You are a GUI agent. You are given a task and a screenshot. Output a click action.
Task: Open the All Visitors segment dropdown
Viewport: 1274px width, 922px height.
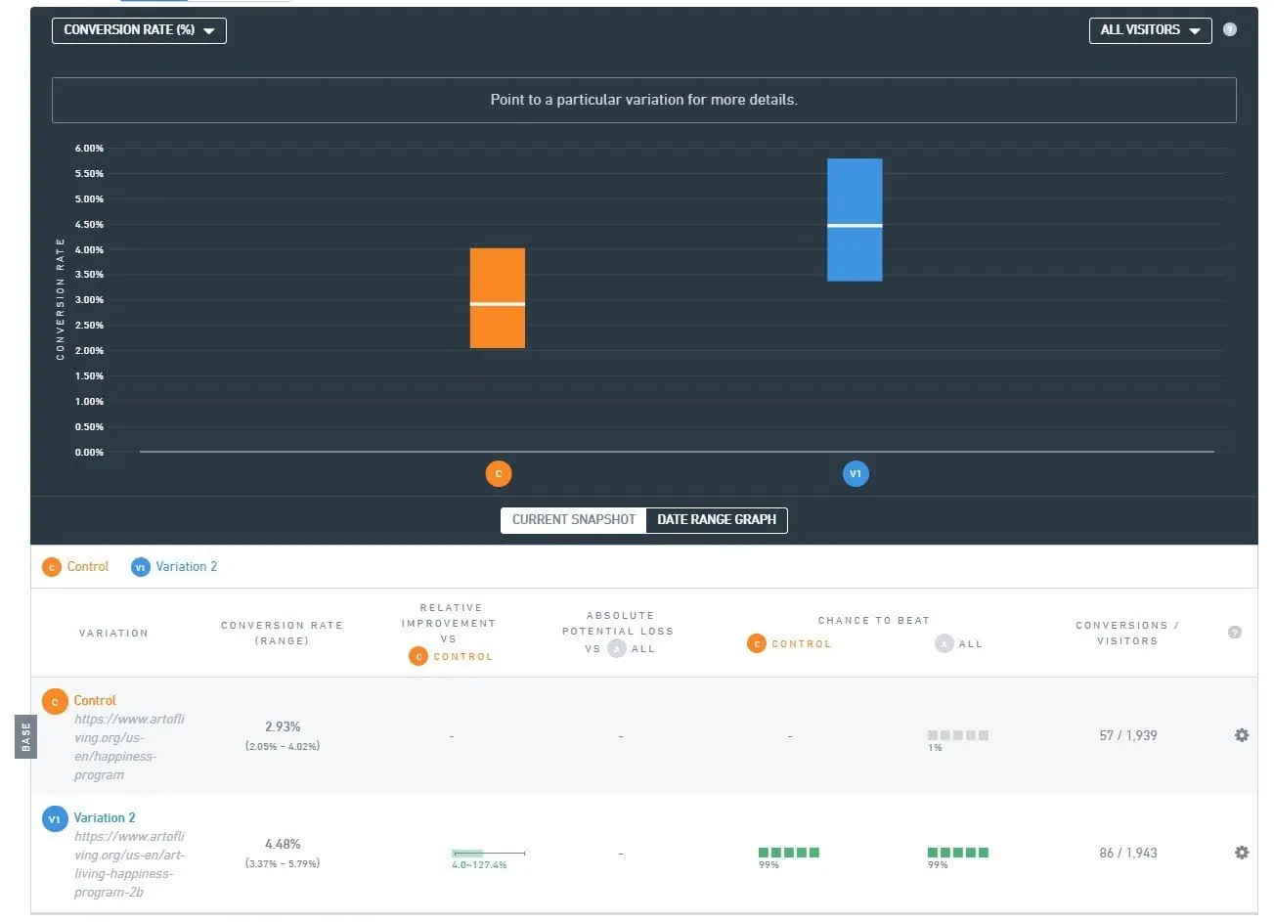click(1150, 30)
